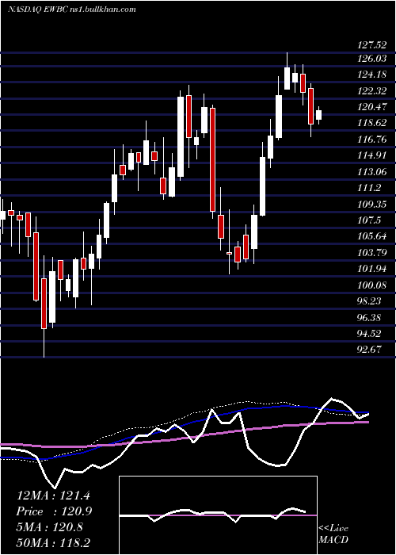The width and height of the screenshot is (396, 555).
Task: Click the 5MA : 120.8 readout
Action: click(x=50, y=527)
